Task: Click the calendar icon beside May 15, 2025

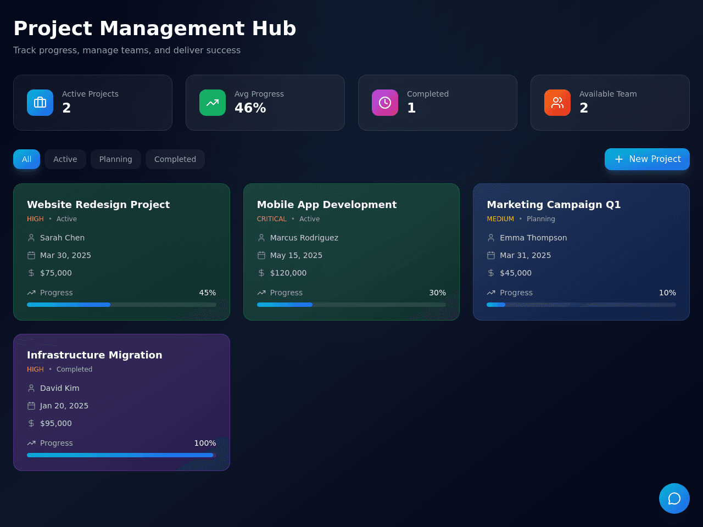Action: 261,255
